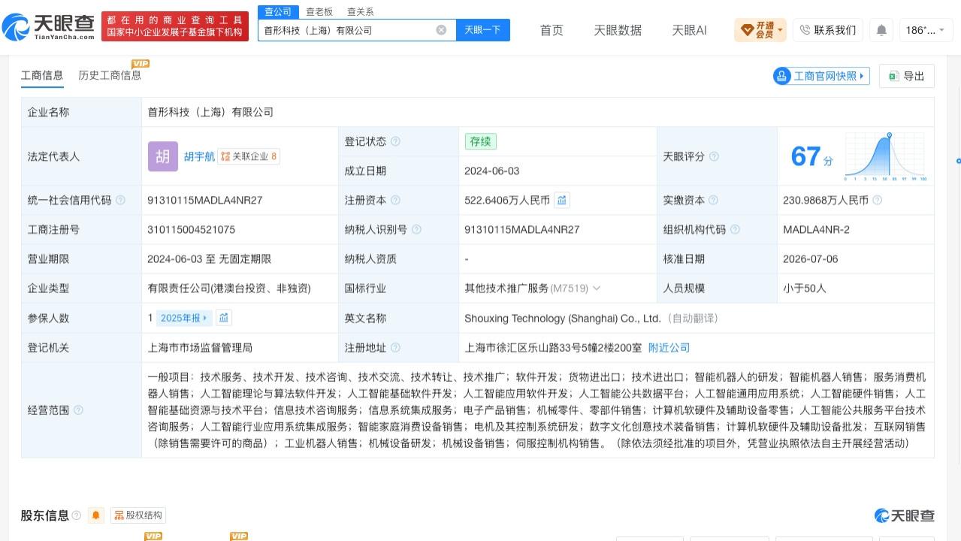This screenshot has width=961, height=541.
Task: Click the orange bell next to 股东信息
Action: [x=95, y=515]
